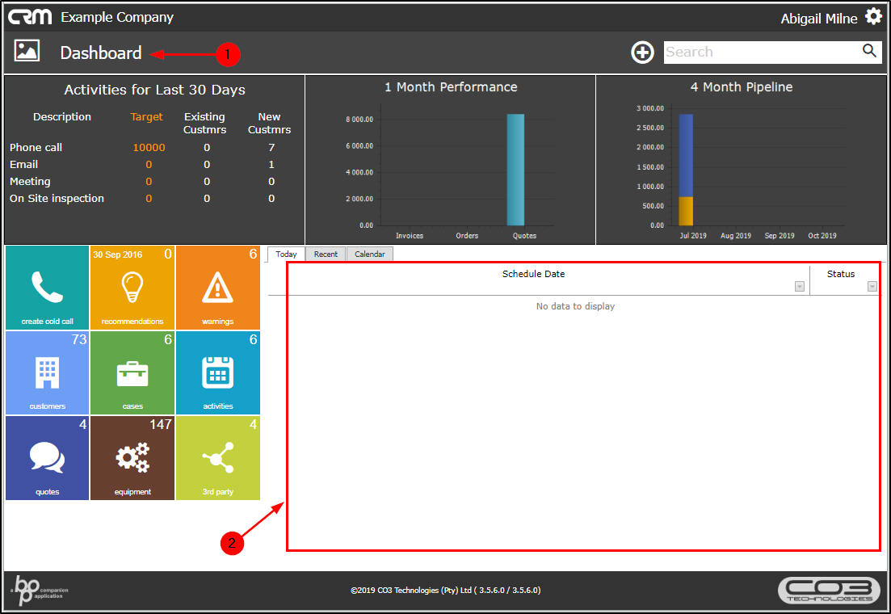Open the Status filter dropdown
This screenshot has height=614, width=891.
[872, 287]
